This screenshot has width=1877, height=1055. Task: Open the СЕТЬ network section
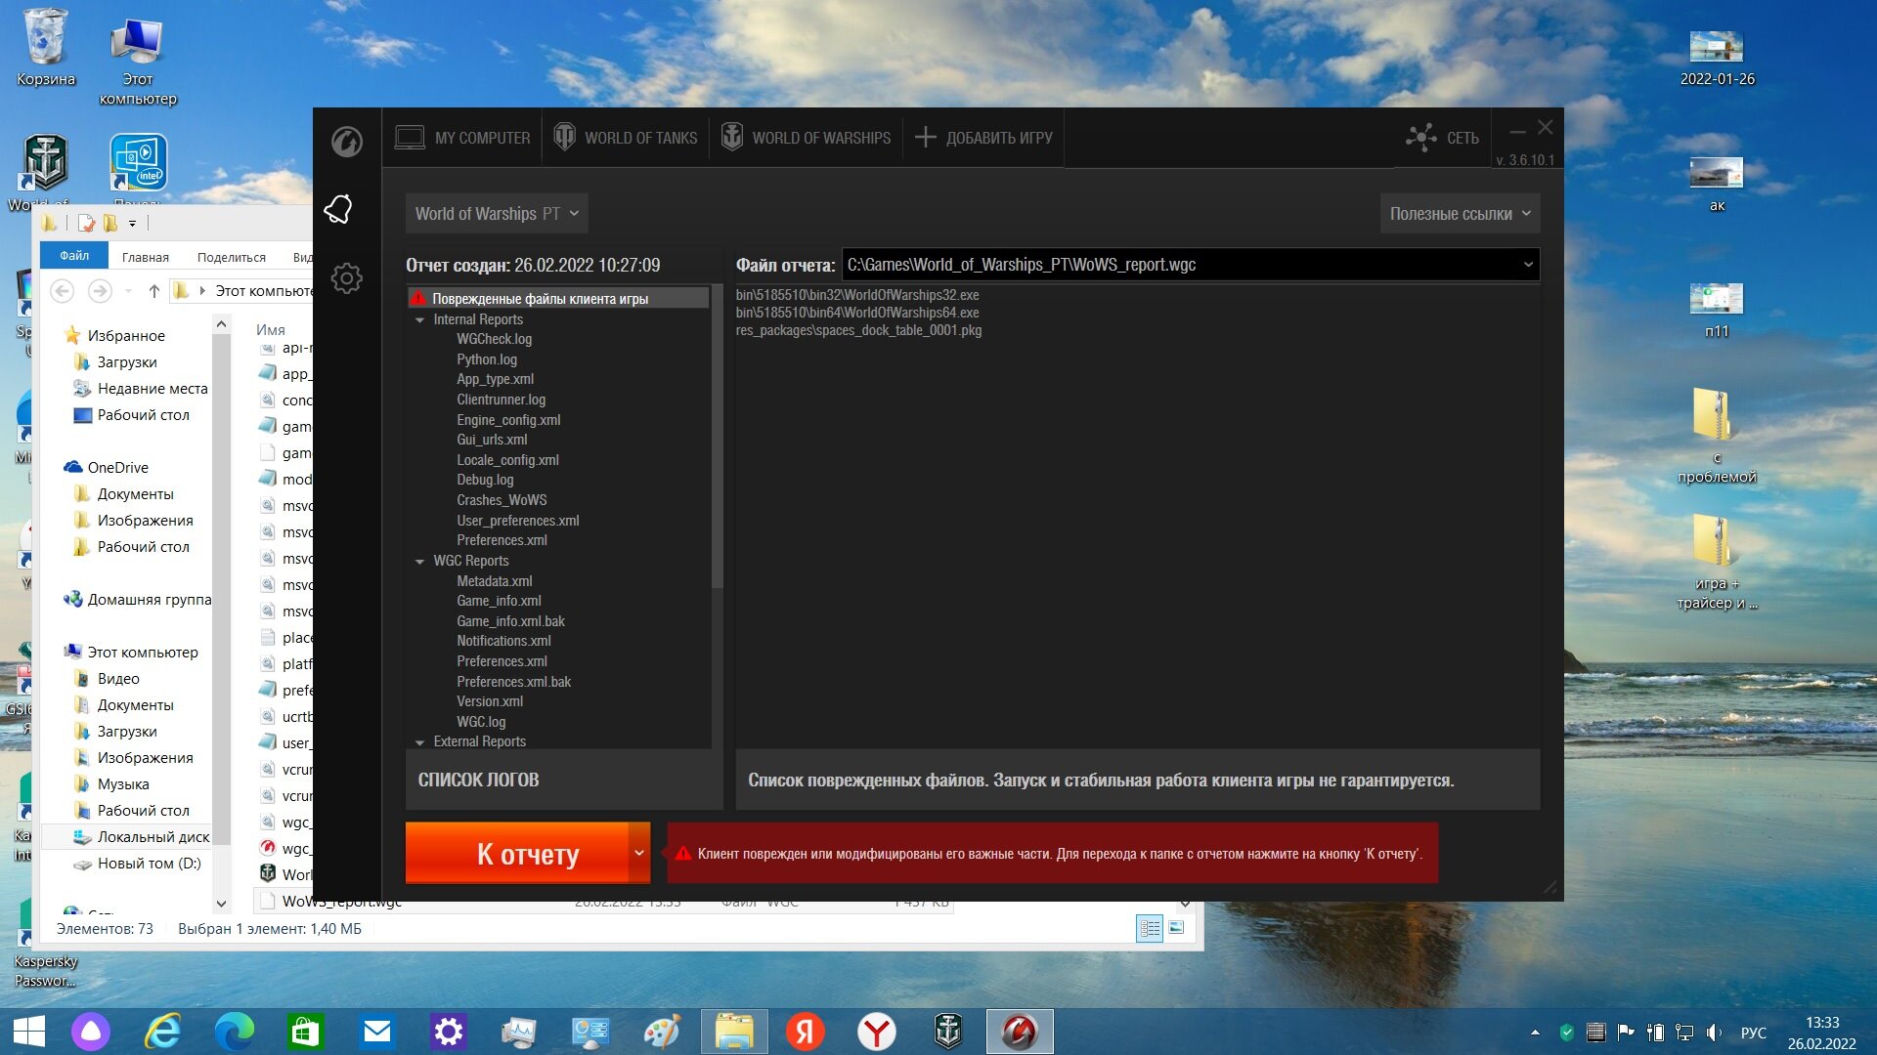1442,138
